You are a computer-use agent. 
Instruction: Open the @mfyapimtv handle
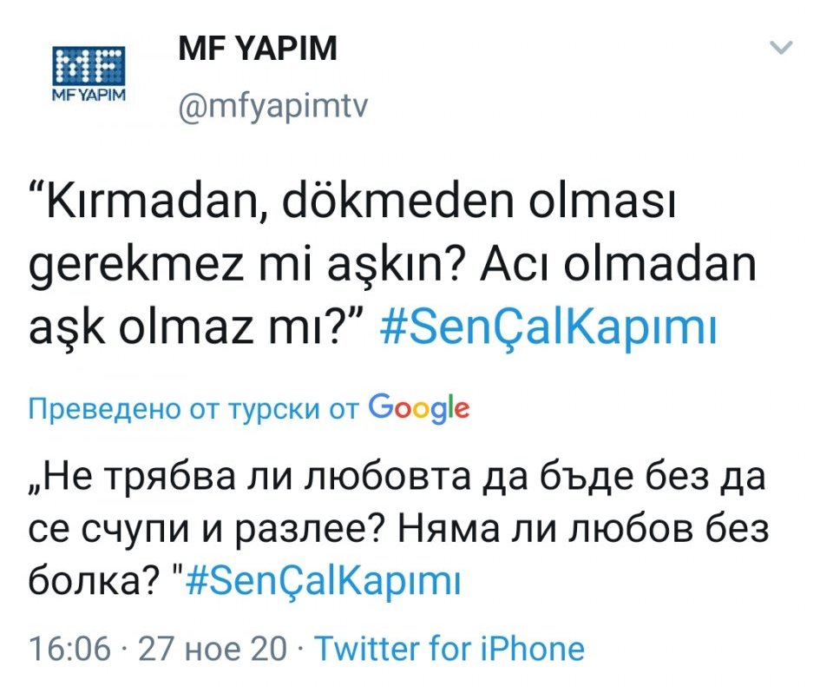[272, 108]
